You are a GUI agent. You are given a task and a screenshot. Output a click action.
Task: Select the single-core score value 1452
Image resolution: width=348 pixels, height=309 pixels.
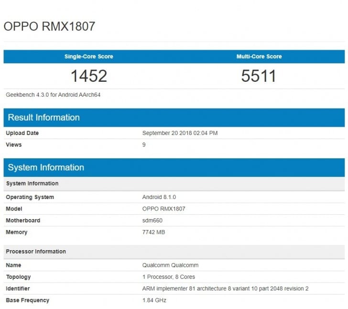click(x=89, y=76)
